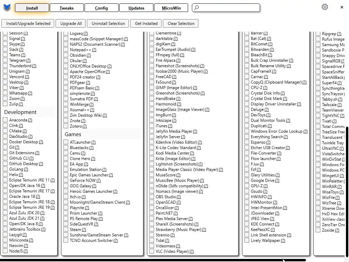Check the Whatsapp checkbox
Viewport: 349px width, 262px height.
5,93
